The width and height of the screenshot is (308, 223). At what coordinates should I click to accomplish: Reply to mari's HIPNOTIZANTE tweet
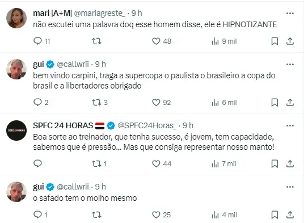coord(41,41)
